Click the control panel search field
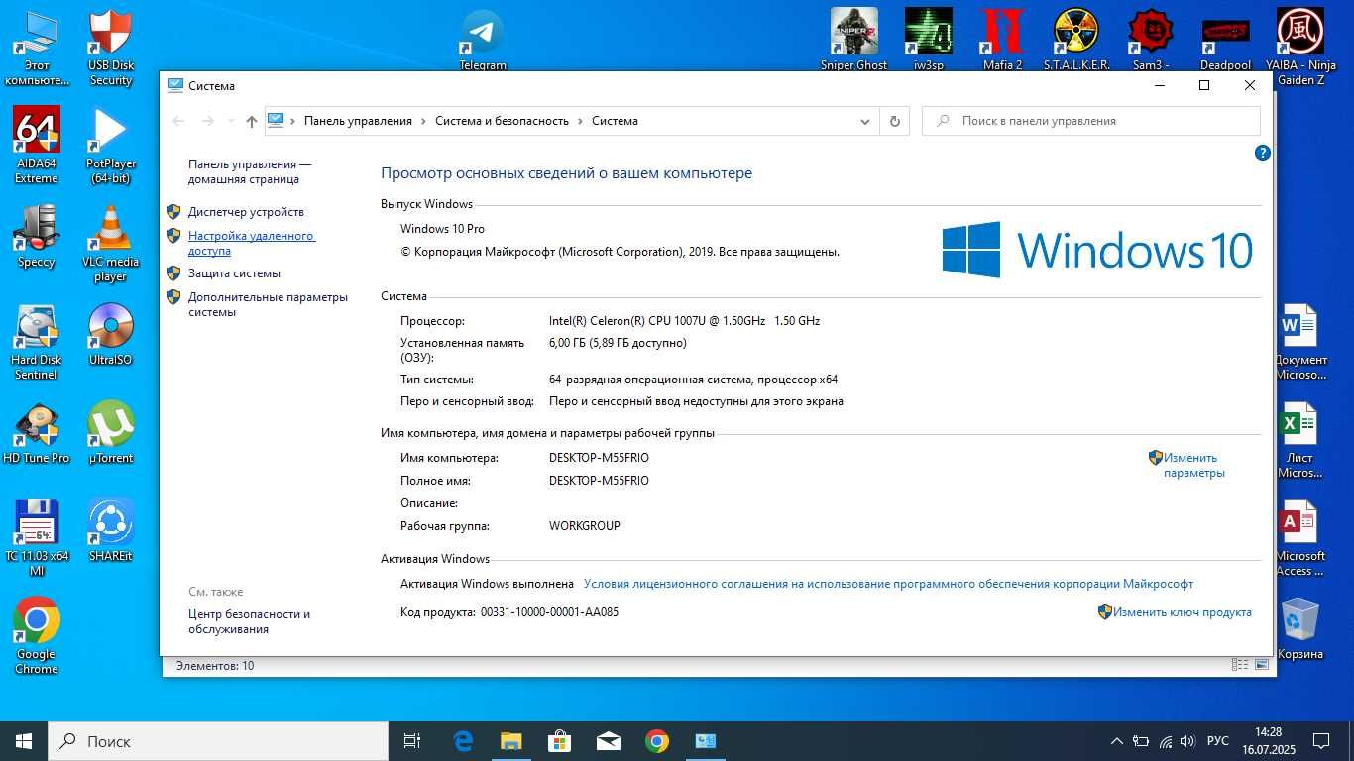The width and height of the screenshot is (1354, 761). (x=1090, y=121)
